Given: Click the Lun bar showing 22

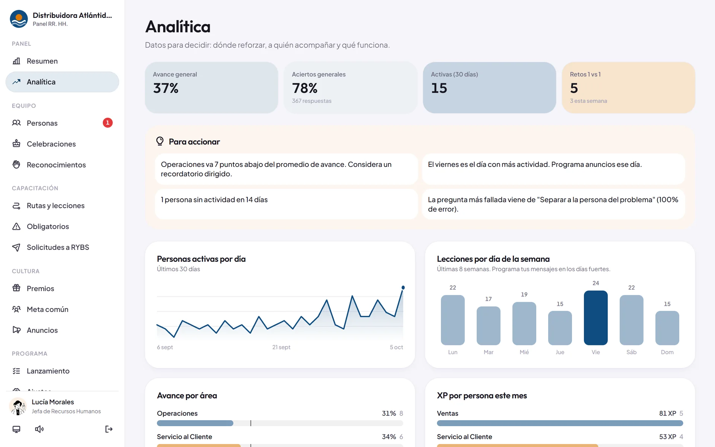Looking at the screenshot, I should pyautogui.click(x=453, y=320).
